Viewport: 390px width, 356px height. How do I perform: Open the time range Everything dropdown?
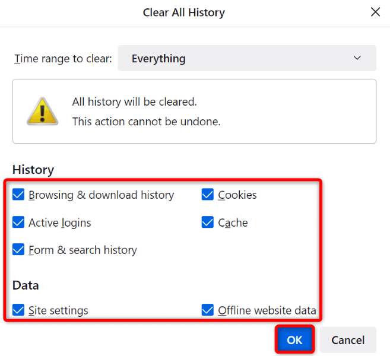pyautogui.click(x=246, y=58)
